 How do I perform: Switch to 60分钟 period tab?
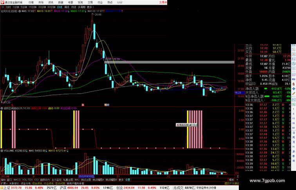[51, 7]
